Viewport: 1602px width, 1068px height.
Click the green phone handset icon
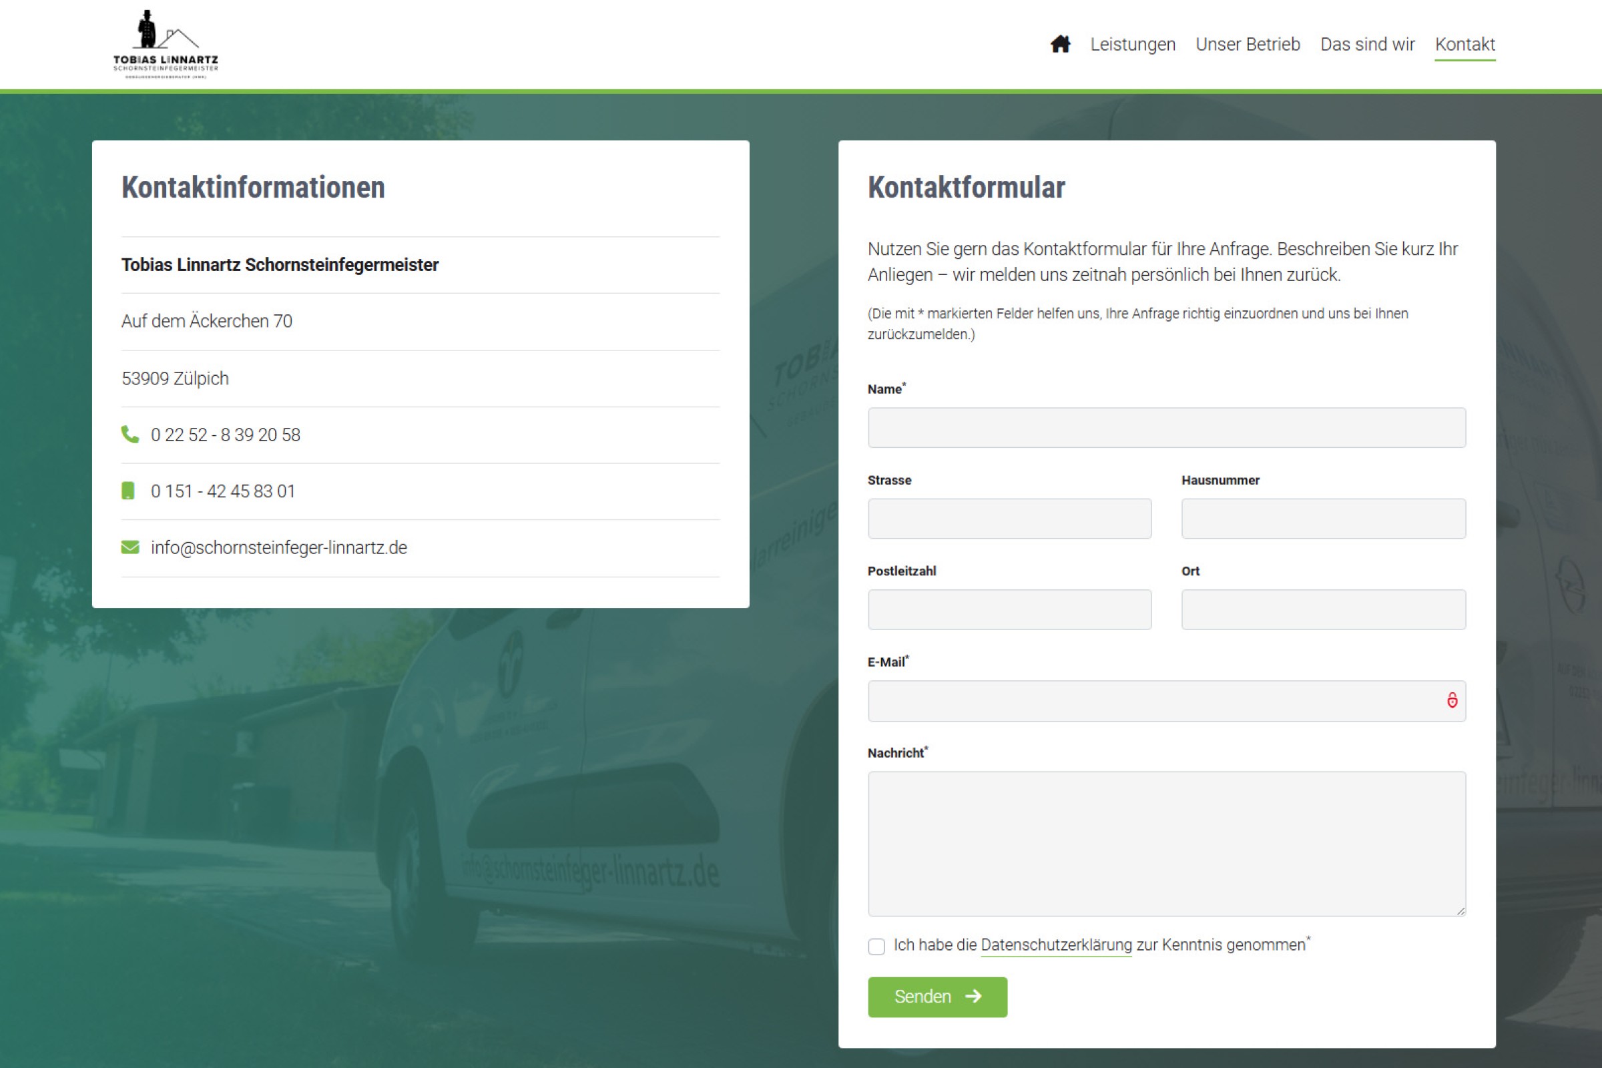pos(129,434)
